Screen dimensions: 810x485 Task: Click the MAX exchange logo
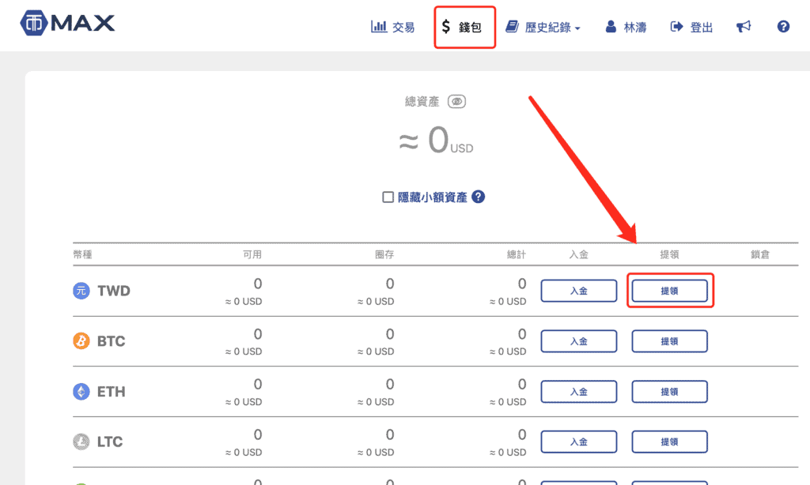pyautogui.click(x=68, y=23)
